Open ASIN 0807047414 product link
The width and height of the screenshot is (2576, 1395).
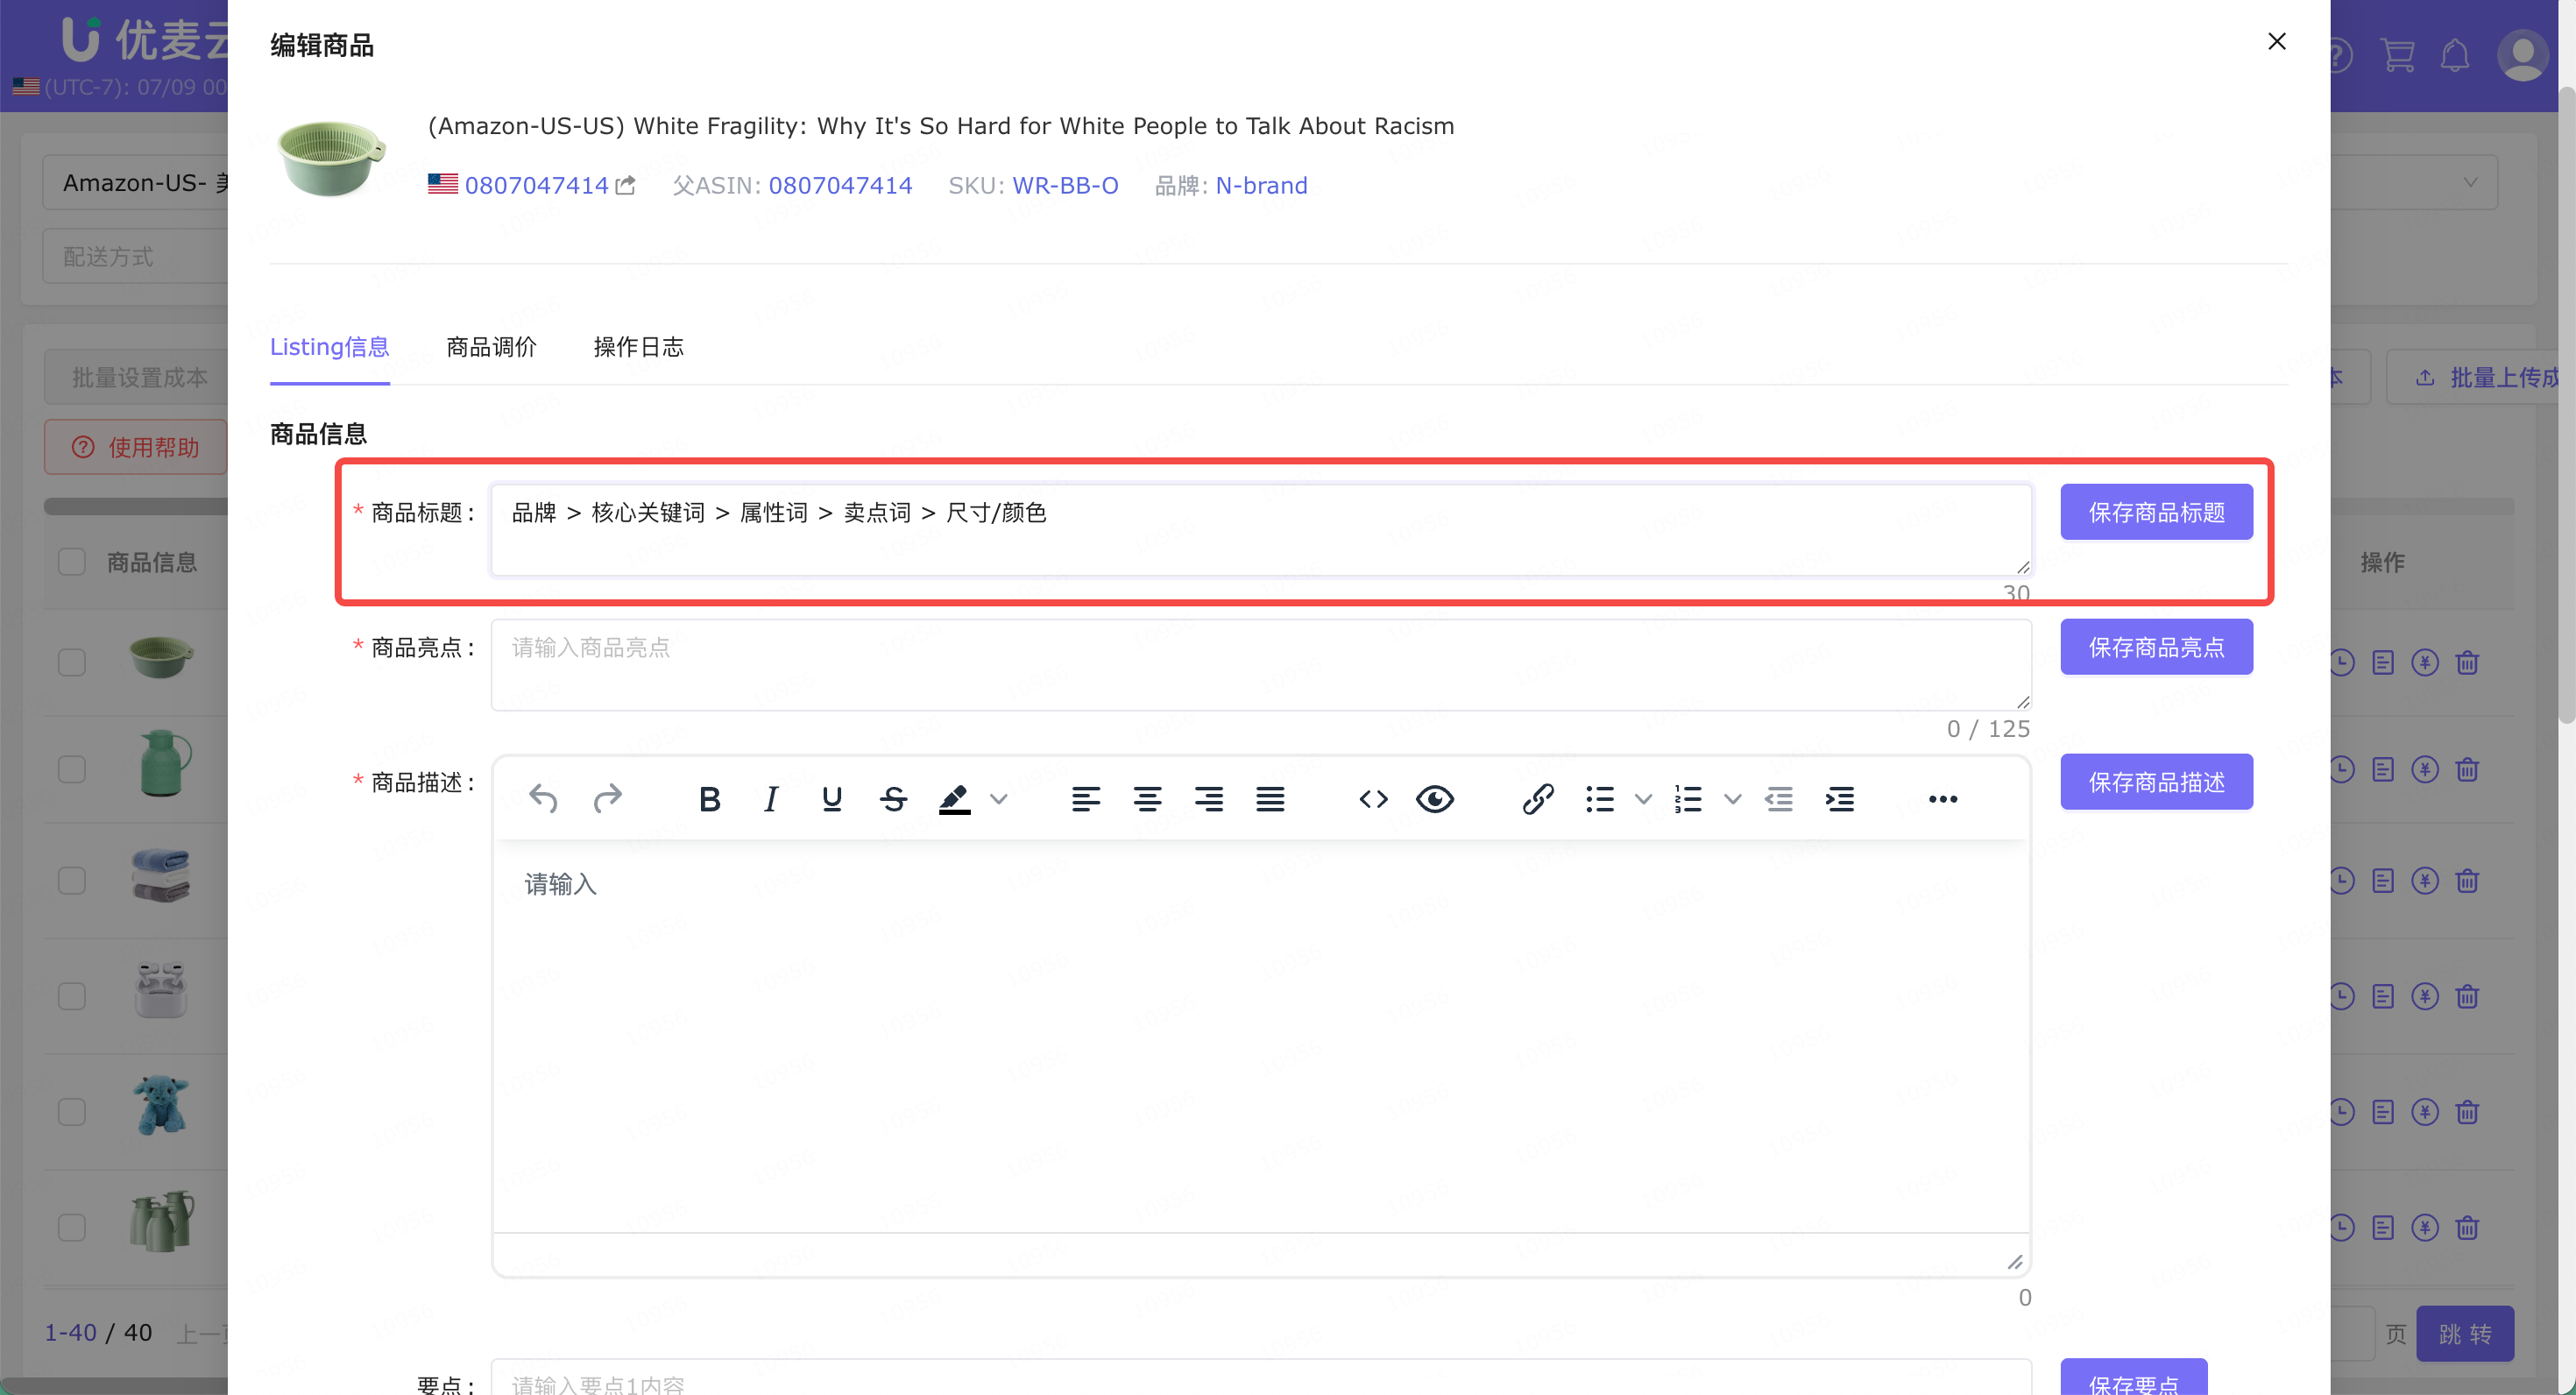(536, 185)
